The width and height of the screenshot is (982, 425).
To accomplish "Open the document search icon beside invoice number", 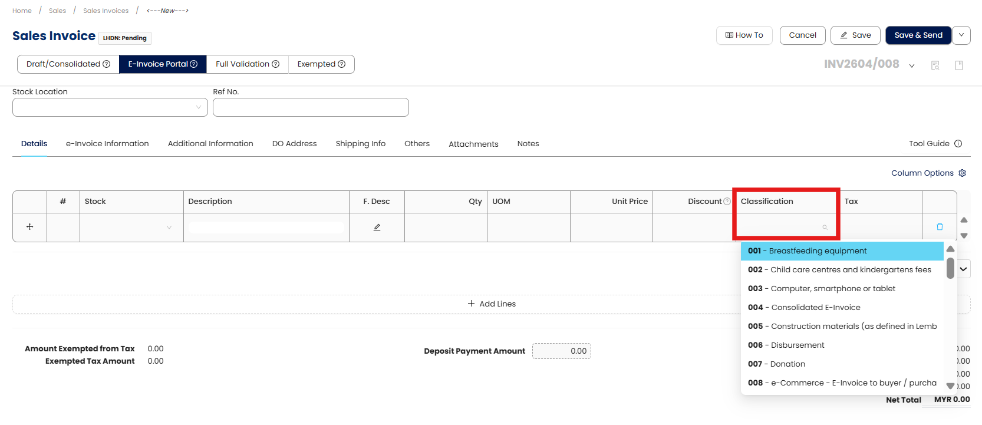I will pos(935,65).
